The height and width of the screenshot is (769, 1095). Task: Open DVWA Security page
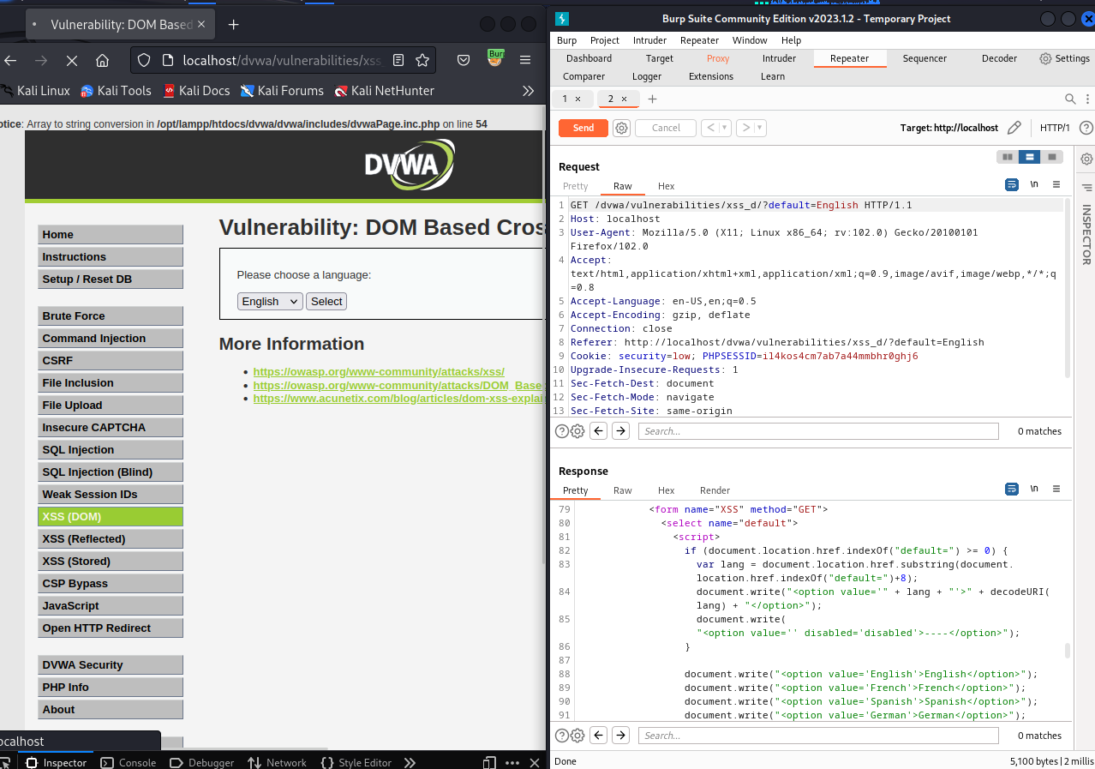(111, 665)
